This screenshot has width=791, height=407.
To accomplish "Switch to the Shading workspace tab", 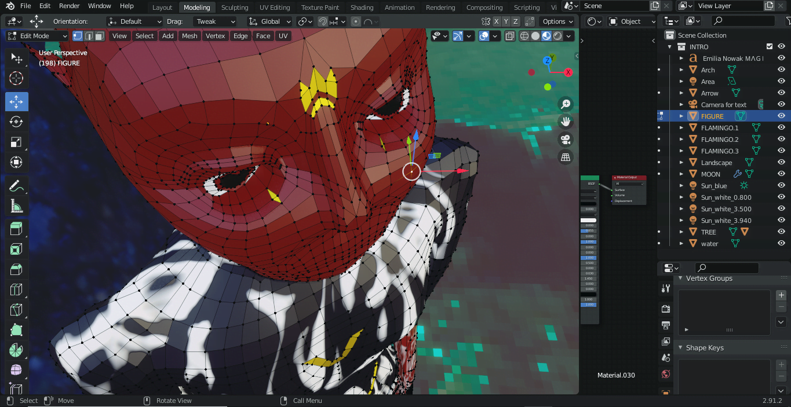I will [x=362, y=8].
